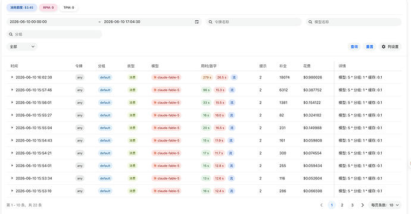Open the 每页条数 page size dropdown
Screen dimensions: 411x214
point(385,205)
